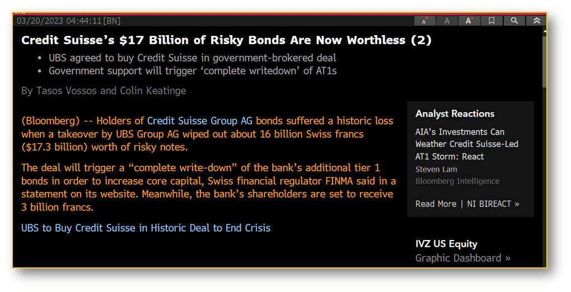571x292 pixels.
Task: Click the scrollbar up arrow
Action: pos(545,32)
